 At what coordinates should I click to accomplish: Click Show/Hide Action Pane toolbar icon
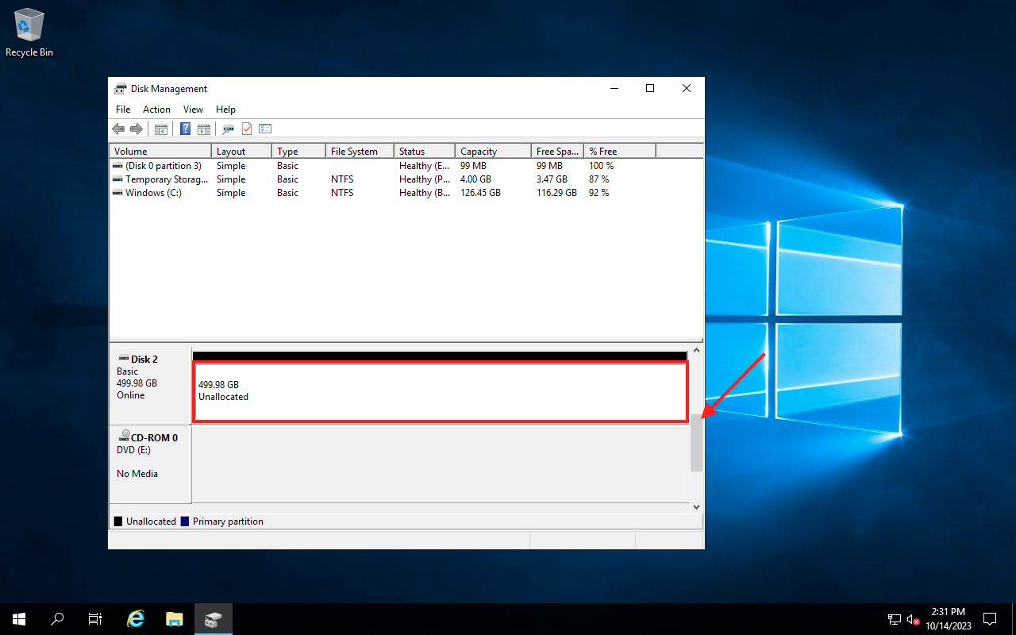(204, 129)
